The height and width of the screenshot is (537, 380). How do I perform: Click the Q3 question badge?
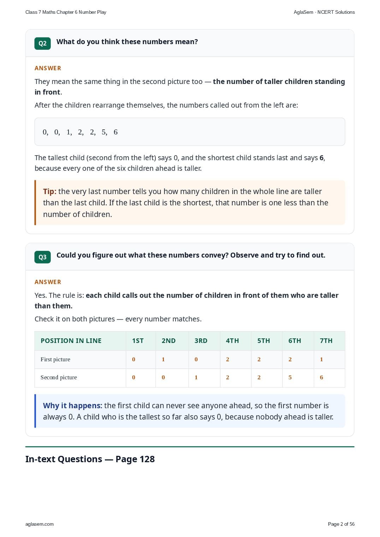[42, 257]
